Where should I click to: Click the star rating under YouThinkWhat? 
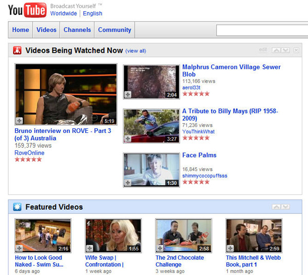point(196,138)
